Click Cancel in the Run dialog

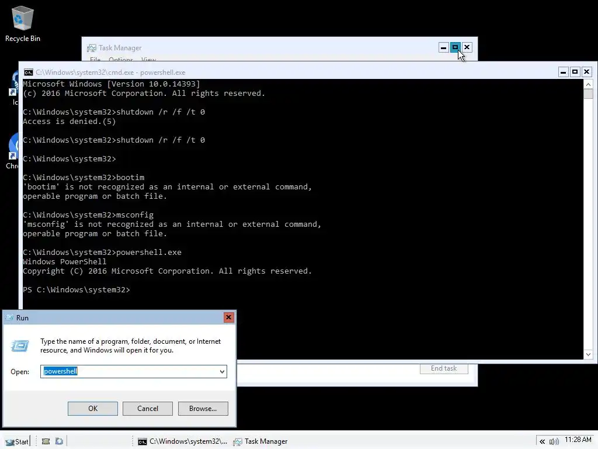pyautogui.click(x=148, y=409)
